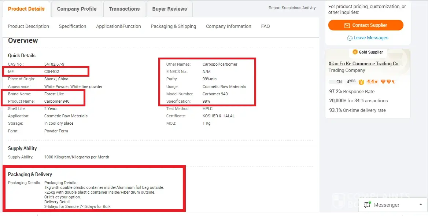Click the In cool dry place storage value
Image resolution: width=428 pixels, height=216 pixels.
coord(59,123)
